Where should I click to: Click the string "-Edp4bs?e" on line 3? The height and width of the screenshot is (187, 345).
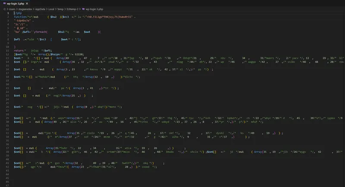coord(22,21)
